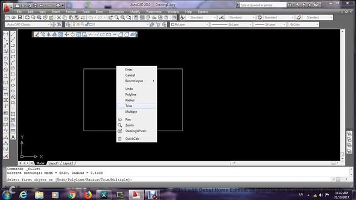This screenshot has width=356, height=200.
Task: Open the Modify menu
Action: 135,12
